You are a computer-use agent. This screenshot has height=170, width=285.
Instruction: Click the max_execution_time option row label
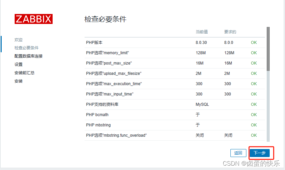pos(114,84)
